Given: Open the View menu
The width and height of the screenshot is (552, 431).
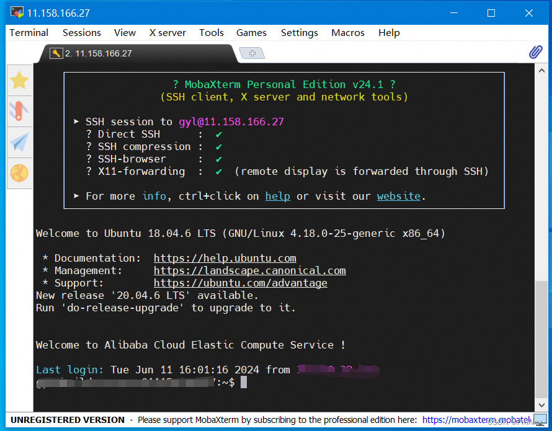Looking at the screenshot, I should click(x=125, y=33).
